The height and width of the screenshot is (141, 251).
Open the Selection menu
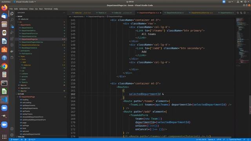point(24,9)
